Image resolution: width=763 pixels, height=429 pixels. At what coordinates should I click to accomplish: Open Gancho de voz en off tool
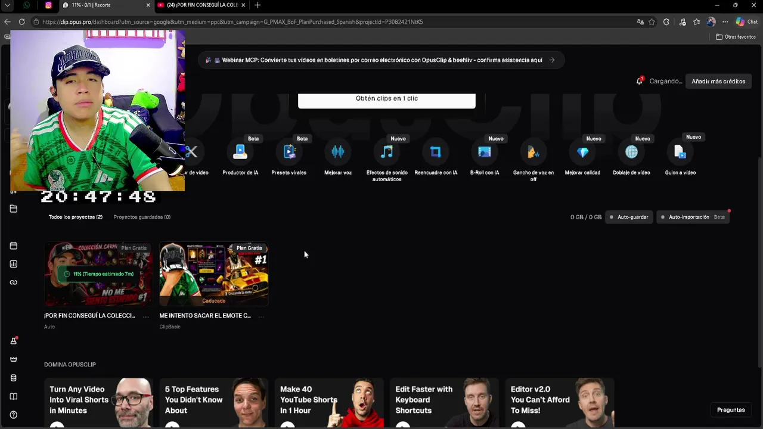(x=534, y=153)
